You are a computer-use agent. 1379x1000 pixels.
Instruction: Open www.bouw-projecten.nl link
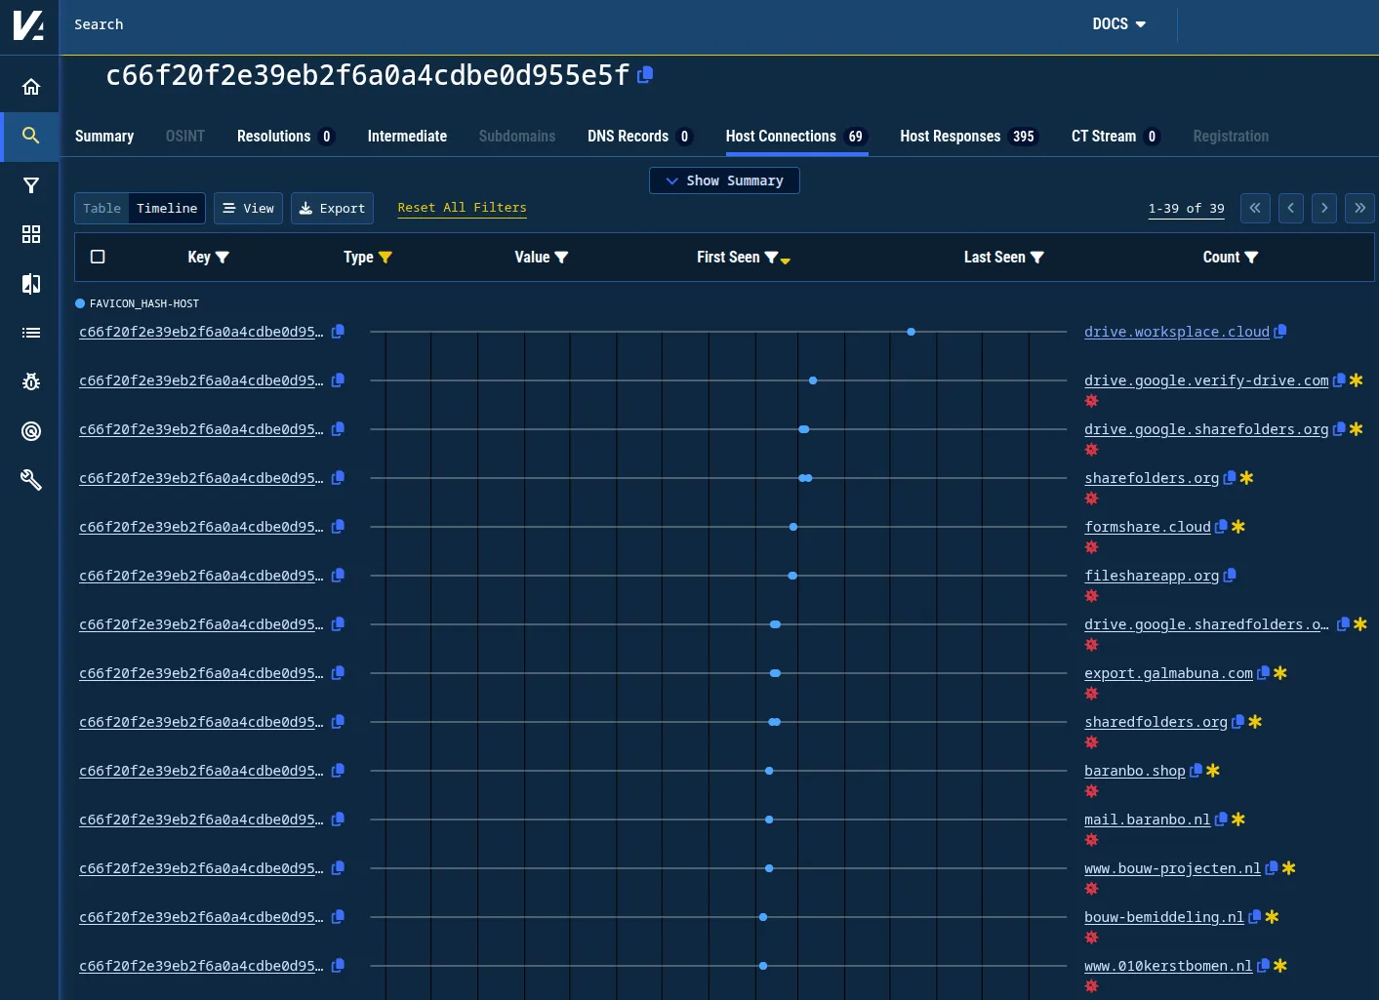click(x=1172, y=868)
